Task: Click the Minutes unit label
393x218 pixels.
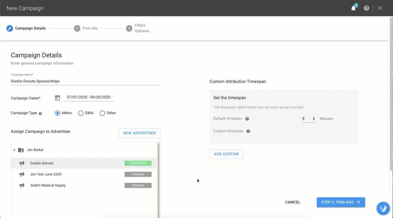Action: 326,119
